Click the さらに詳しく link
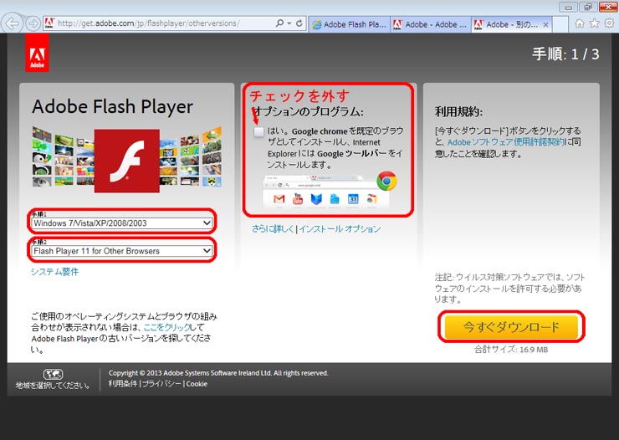 click(273, 229)
